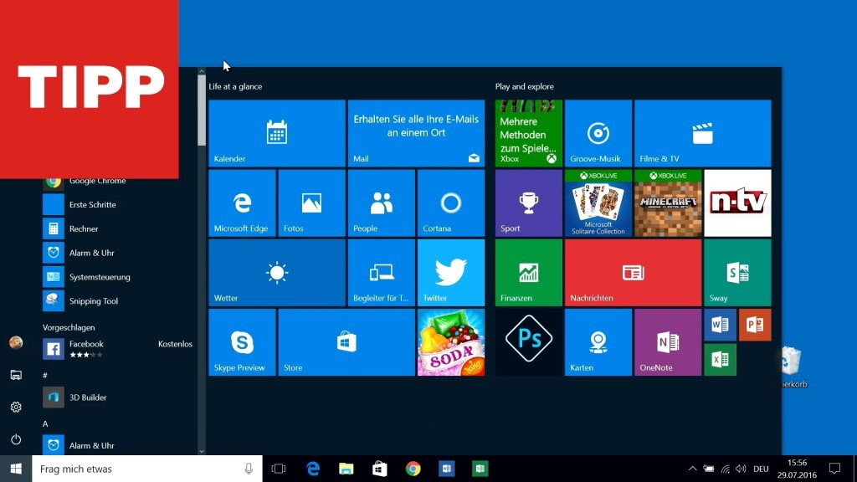Open the Wetter tile
The width and height of the screenshot is (857, 482).
[276, 273]
